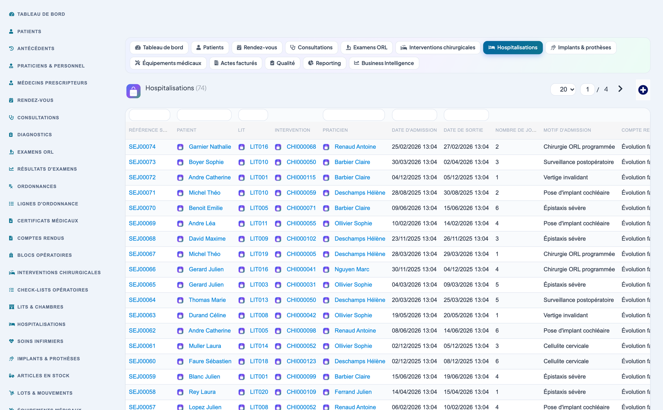663x410 pixels.
Task: Open stay reference SEJ00070 link
Action: [x=142, y=208]
